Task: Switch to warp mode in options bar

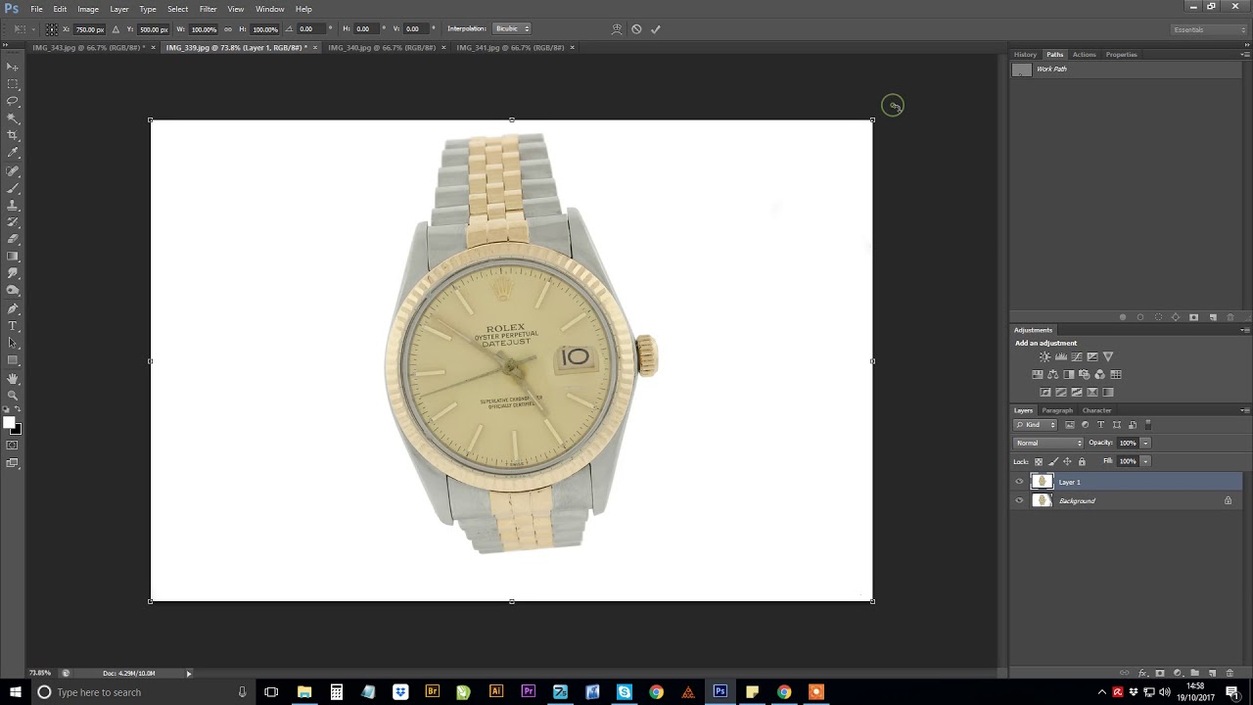Action: tap(617, 29)
